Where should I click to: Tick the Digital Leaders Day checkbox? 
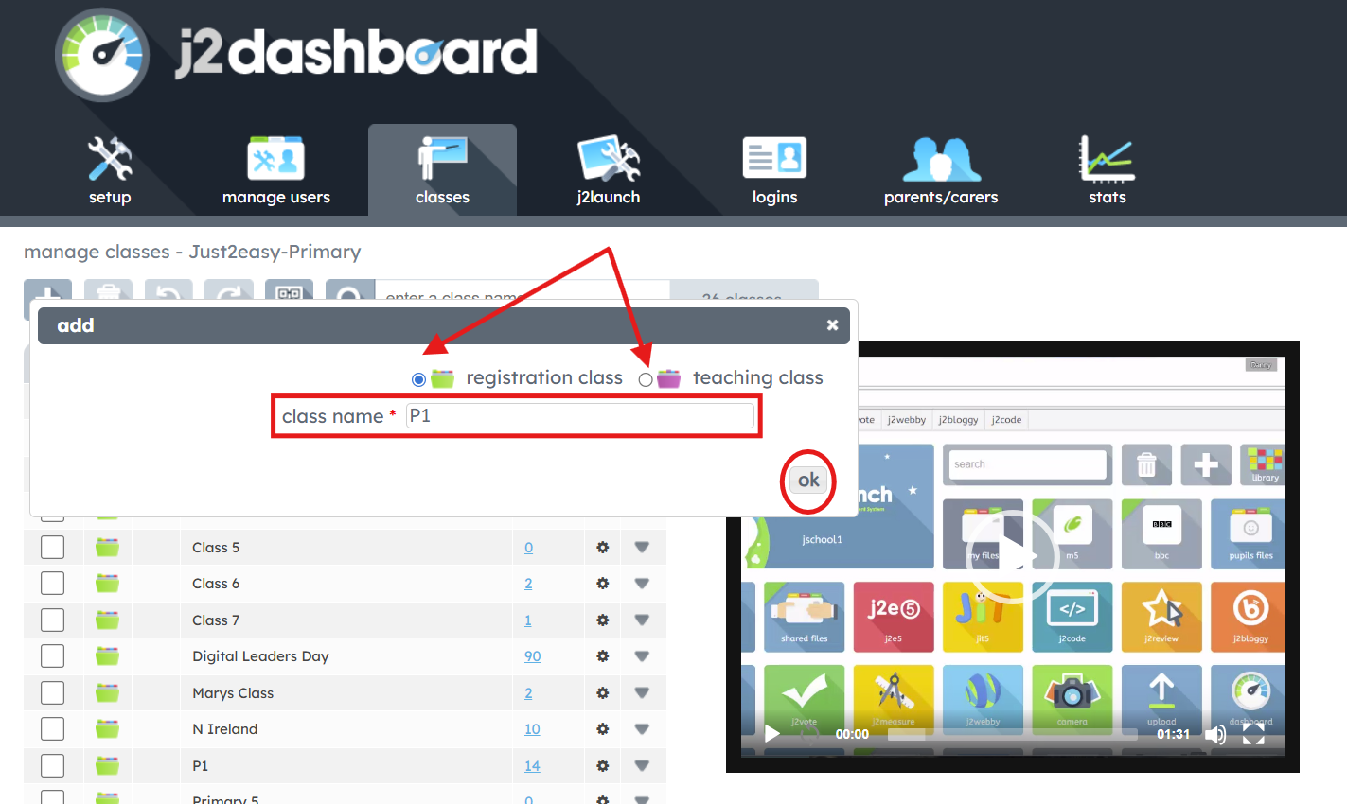pyautogui.click(x=53, y=656)
